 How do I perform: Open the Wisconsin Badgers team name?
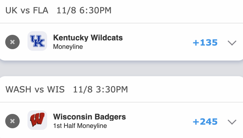pyautogui.click(x=89, y=117)
